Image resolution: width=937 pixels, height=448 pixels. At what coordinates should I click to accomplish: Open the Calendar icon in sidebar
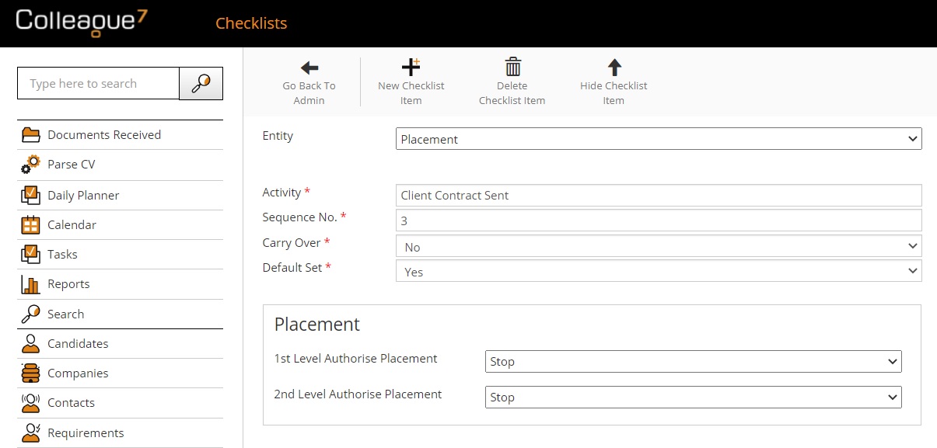pos(30,225)
